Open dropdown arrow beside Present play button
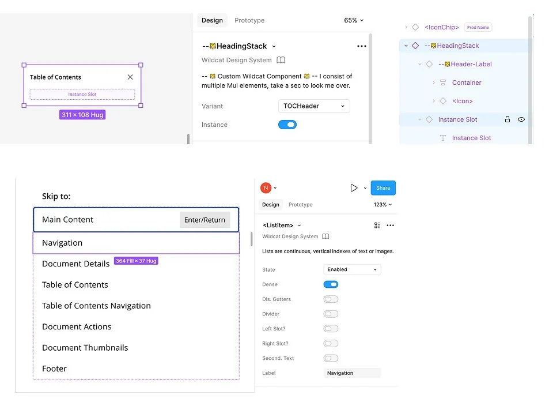The image size is (549, 417). tap(365, 188)
